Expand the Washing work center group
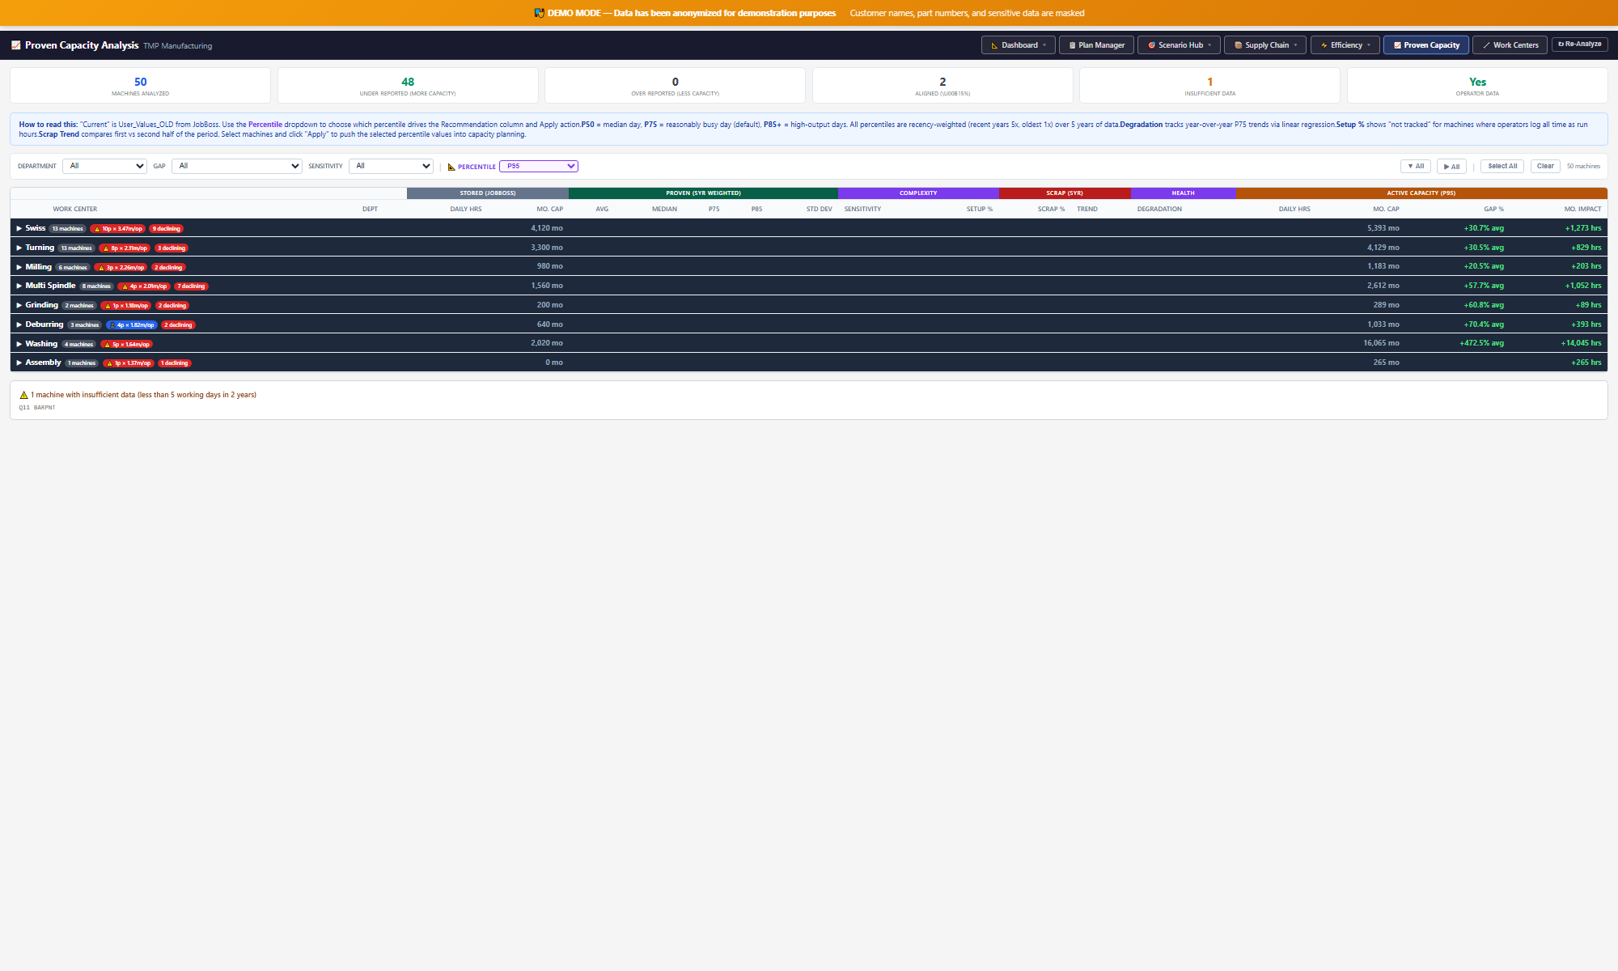 (19, 344)
